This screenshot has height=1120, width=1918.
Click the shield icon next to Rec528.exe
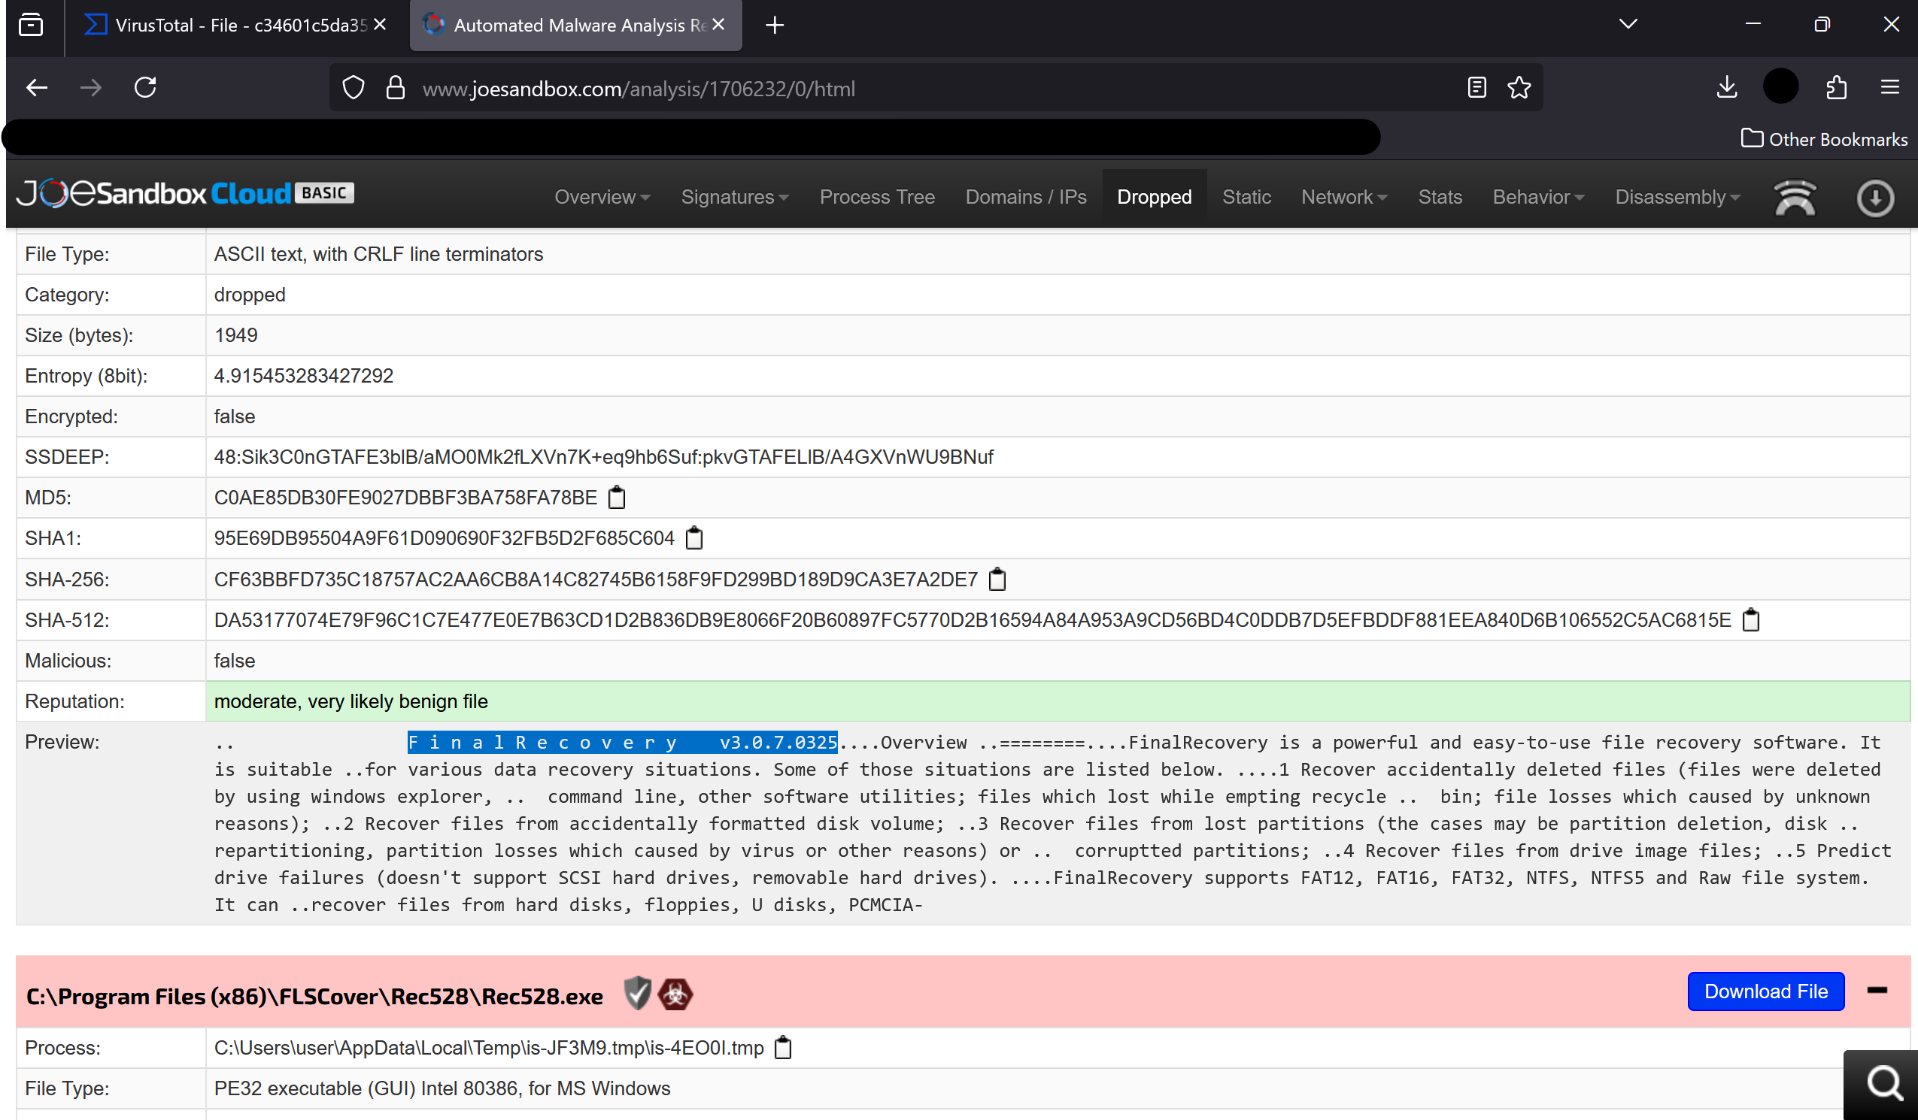pos(637,994)
